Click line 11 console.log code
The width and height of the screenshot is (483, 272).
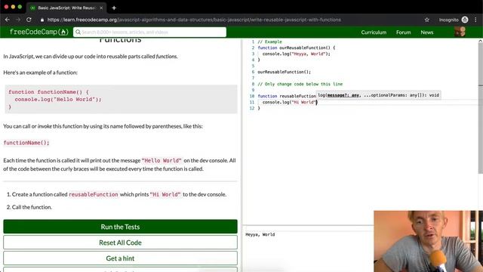click(x=290, y=102)
